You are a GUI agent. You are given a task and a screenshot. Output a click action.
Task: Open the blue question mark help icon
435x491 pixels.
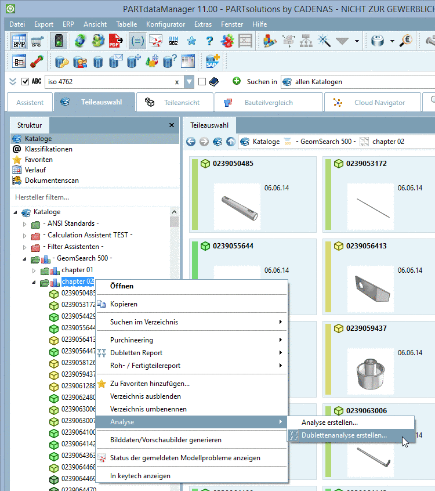(x=209, y=41)
